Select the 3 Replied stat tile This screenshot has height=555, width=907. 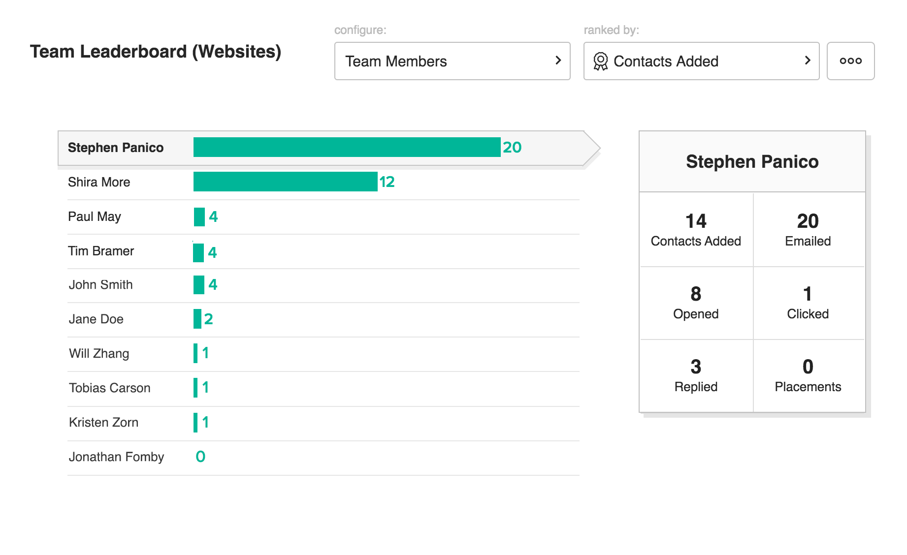[696, 375]
